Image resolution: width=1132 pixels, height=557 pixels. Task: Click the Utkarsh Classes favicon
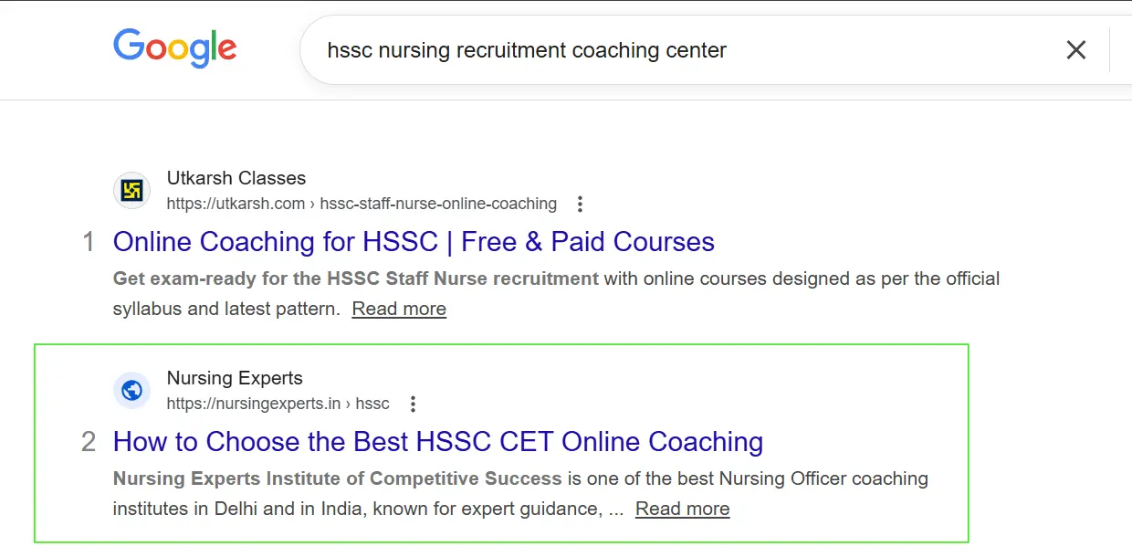pos(131,191)
